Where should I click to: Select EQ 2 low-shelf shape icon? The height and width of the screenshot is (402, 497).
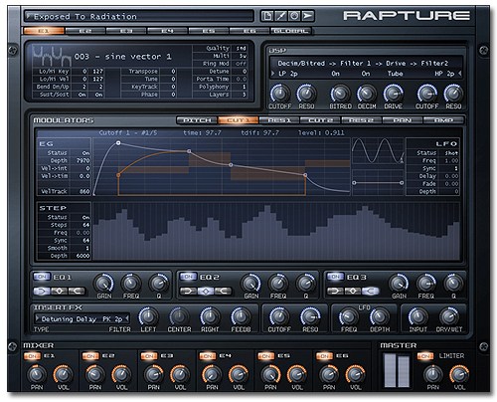(188, 292)
